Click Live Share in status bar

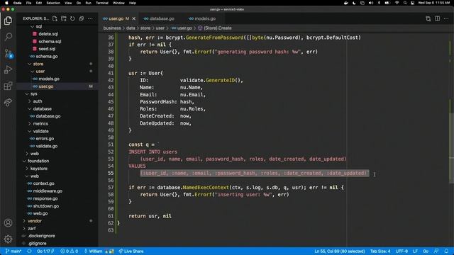131,251
